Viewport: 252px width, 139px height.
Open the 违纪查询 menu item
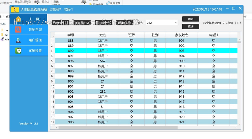tap(29, 30)
